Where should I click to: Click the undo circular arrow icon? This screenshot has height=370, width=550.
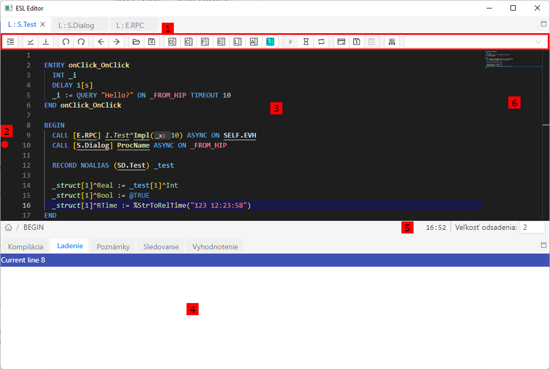[x=66, y=42]
